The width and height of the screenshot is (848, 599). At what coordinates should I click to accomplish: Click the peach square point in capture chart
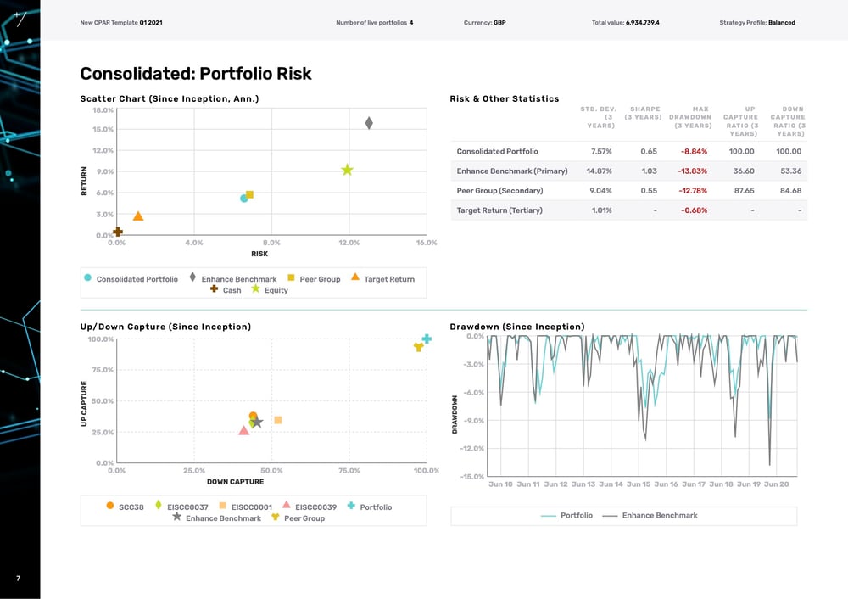click(278, 420)
